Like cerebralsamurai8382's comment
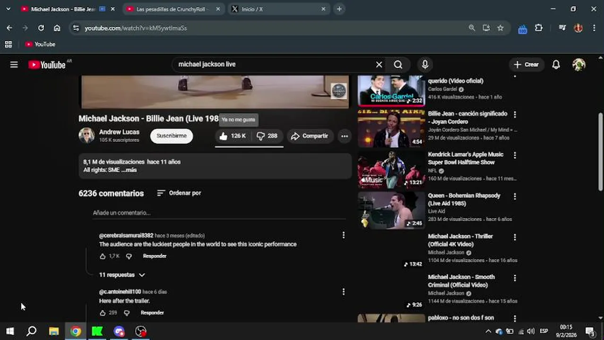Screen dimensions: 604x340 103,256
